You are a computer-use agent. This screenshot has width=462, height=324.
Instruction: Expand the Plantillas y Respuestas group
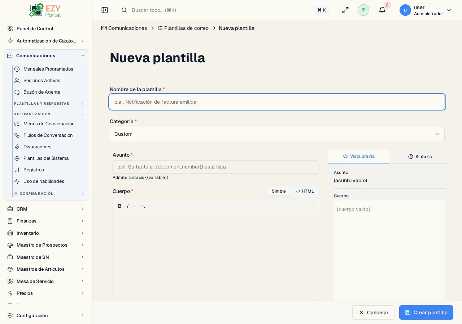click(x=82, y=104)
